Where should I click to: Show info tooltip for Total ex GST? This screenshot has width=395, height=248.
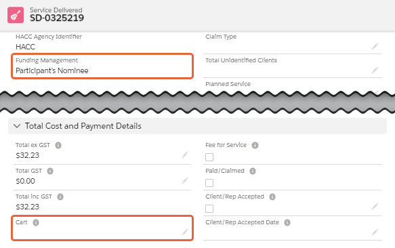pyautogui.click(x=58, y=146)
